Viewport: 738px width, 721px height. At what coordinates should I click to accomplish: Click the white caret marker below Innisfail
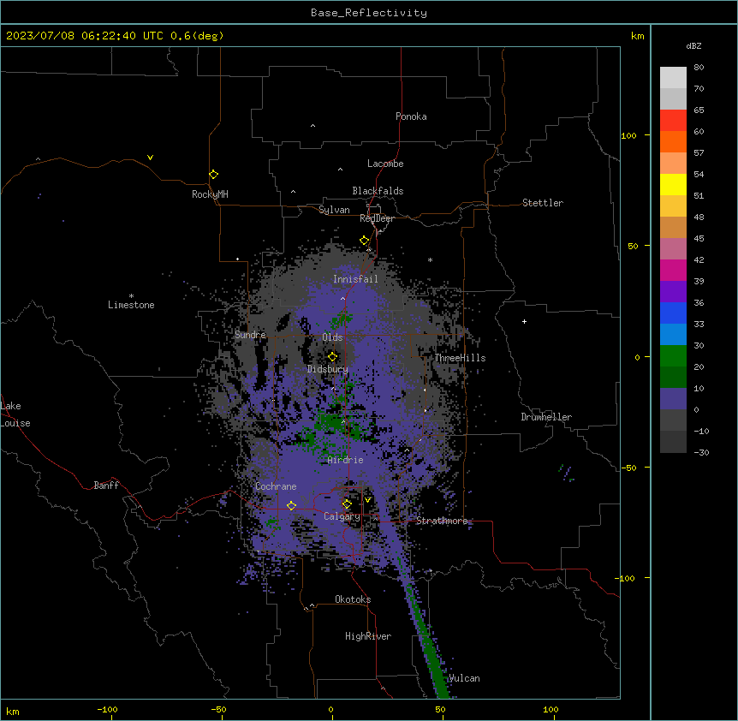(x=342, y=298)
